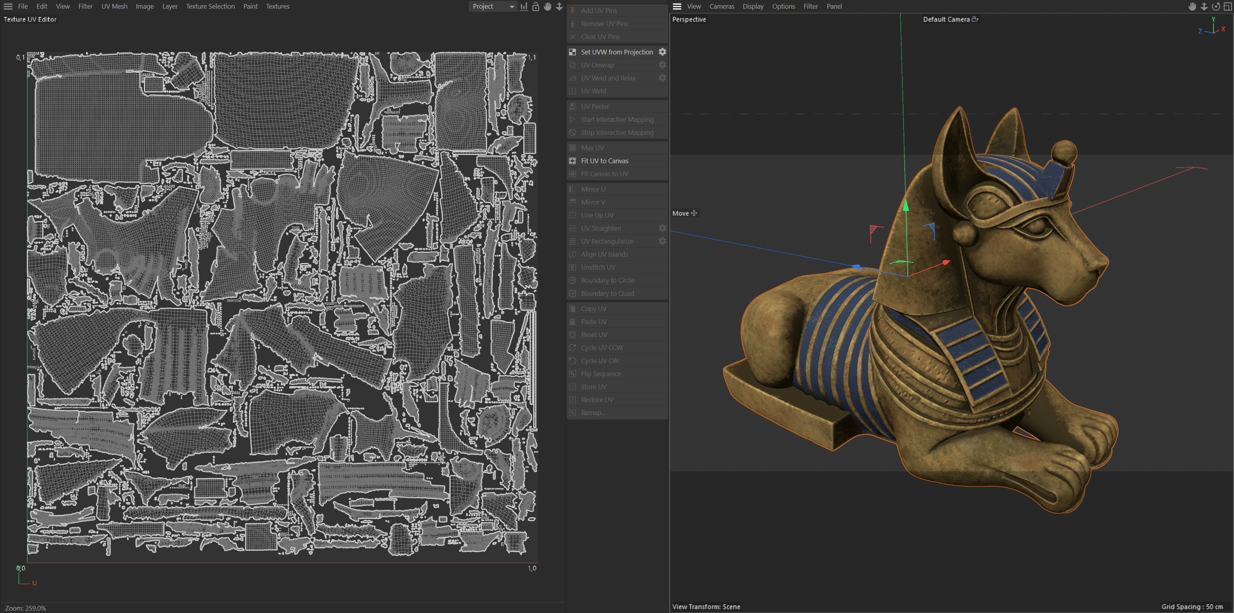Click Fit UV to Canvas command

(605, 161)
